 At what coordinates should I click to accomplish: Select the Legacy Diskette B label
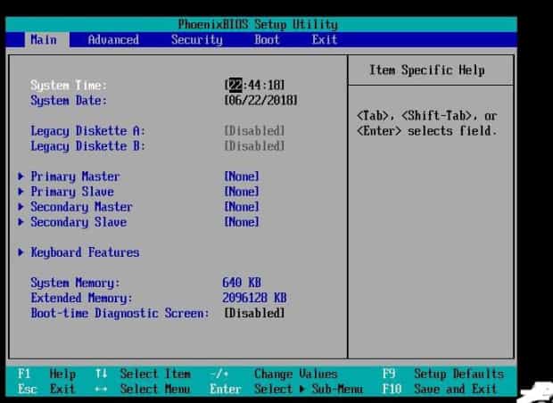tap(87, 146)
